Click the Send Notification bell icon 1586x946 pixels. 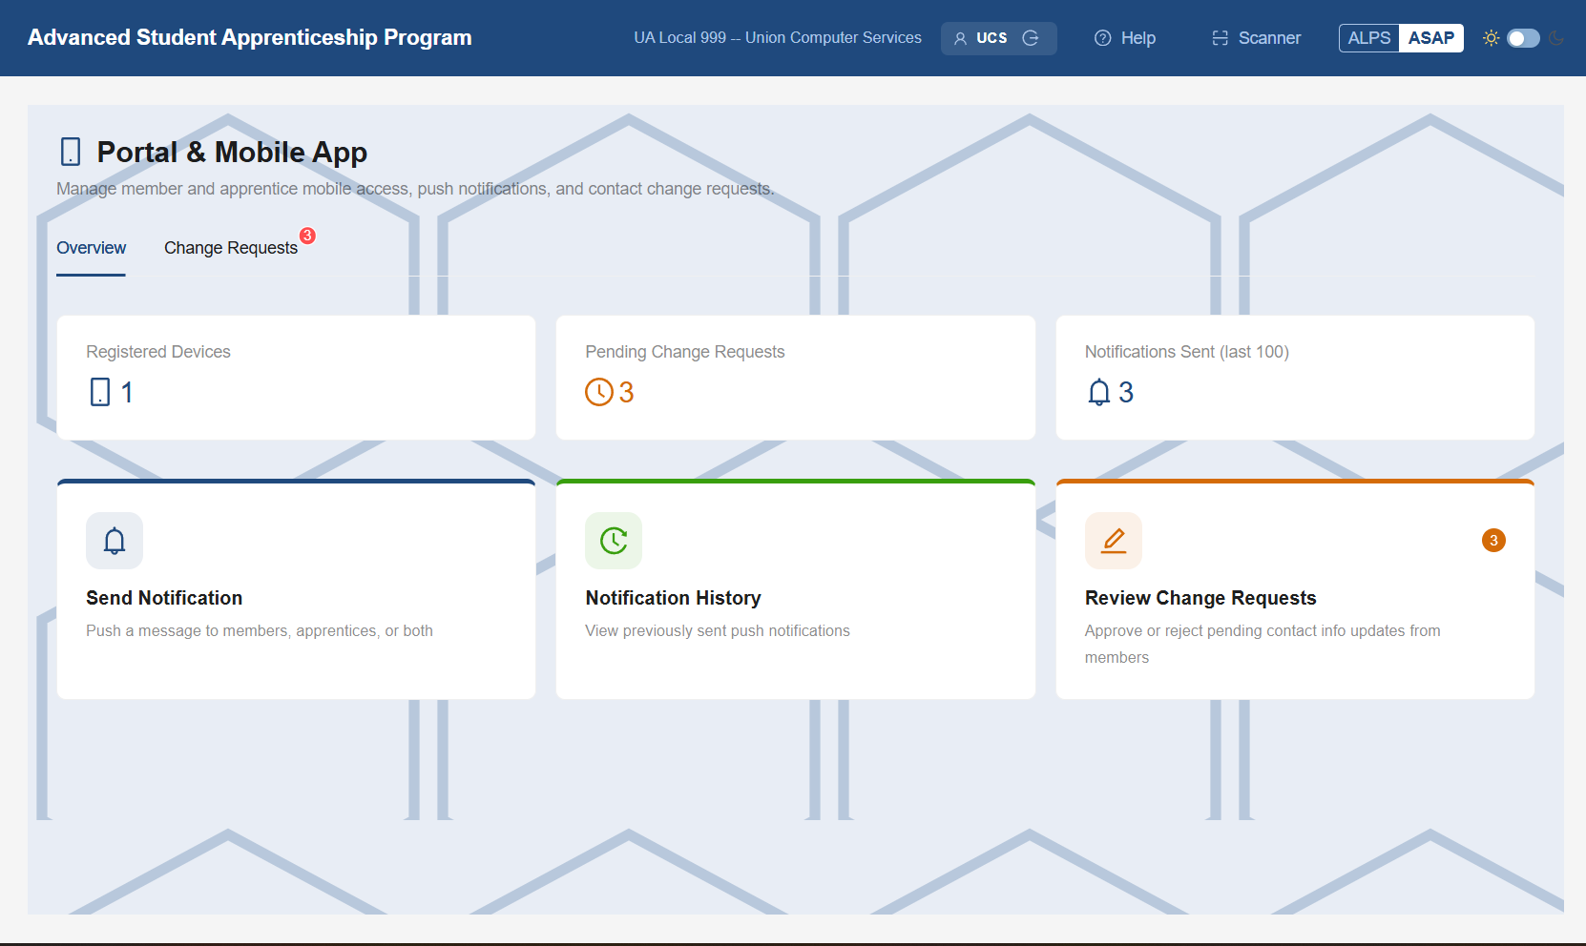(115, 541)
